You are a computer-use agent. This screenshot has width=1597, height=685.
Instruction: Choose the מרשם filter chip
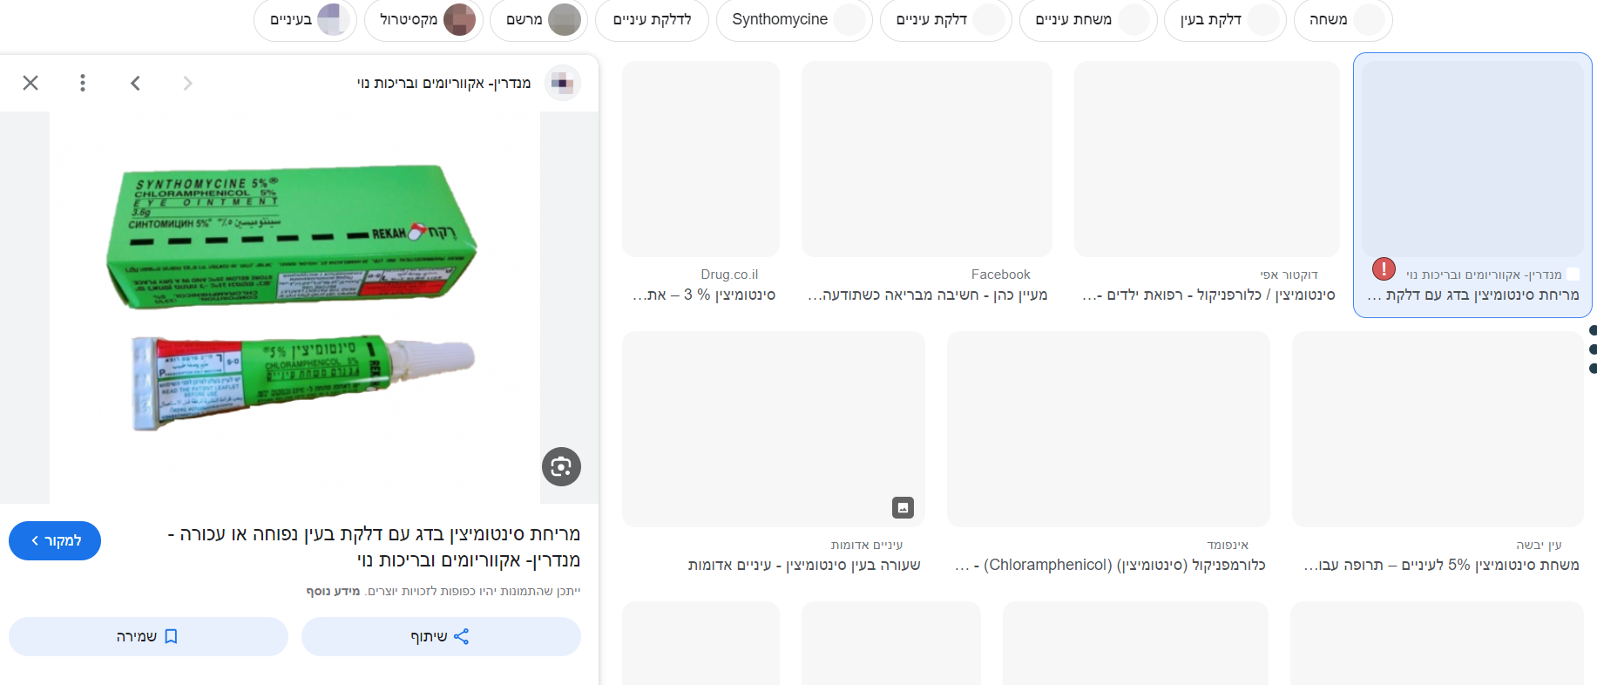point(538,19)
